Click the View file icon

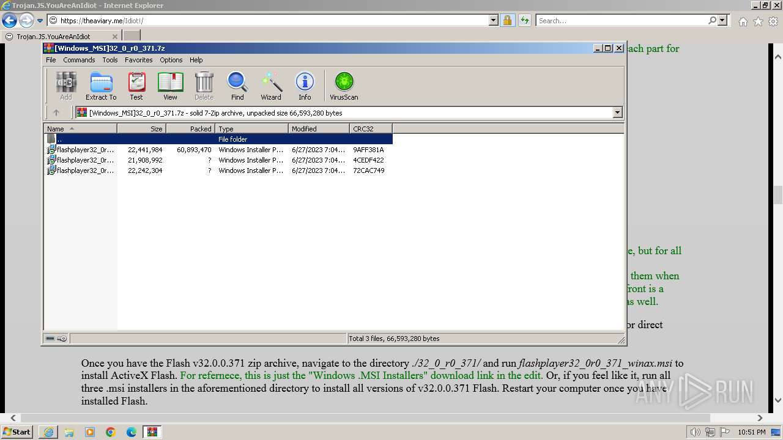pos(170,86)
